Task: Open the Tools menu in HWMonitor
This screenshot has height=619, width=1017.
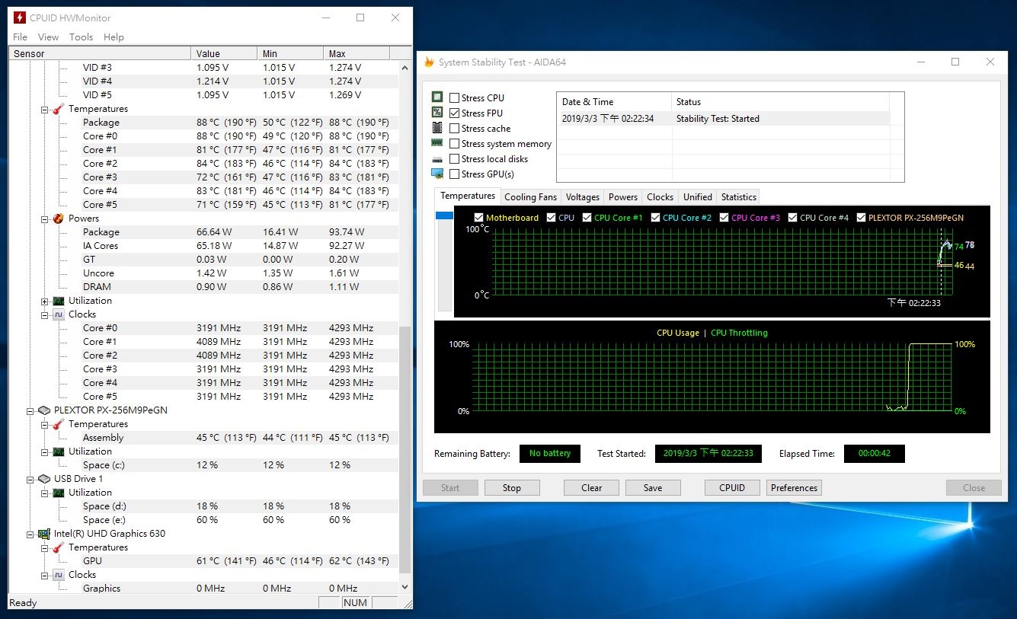Action: [81, 37]
